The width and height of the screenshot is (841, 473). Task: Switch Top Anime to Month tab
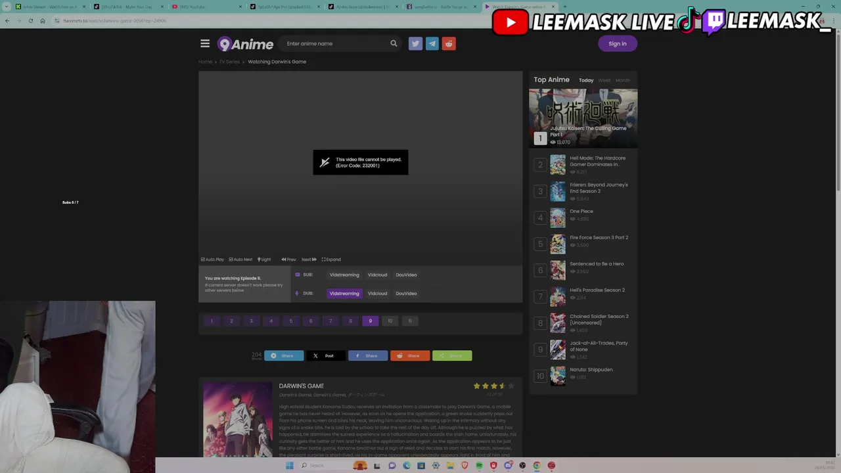tap(623, 80)
